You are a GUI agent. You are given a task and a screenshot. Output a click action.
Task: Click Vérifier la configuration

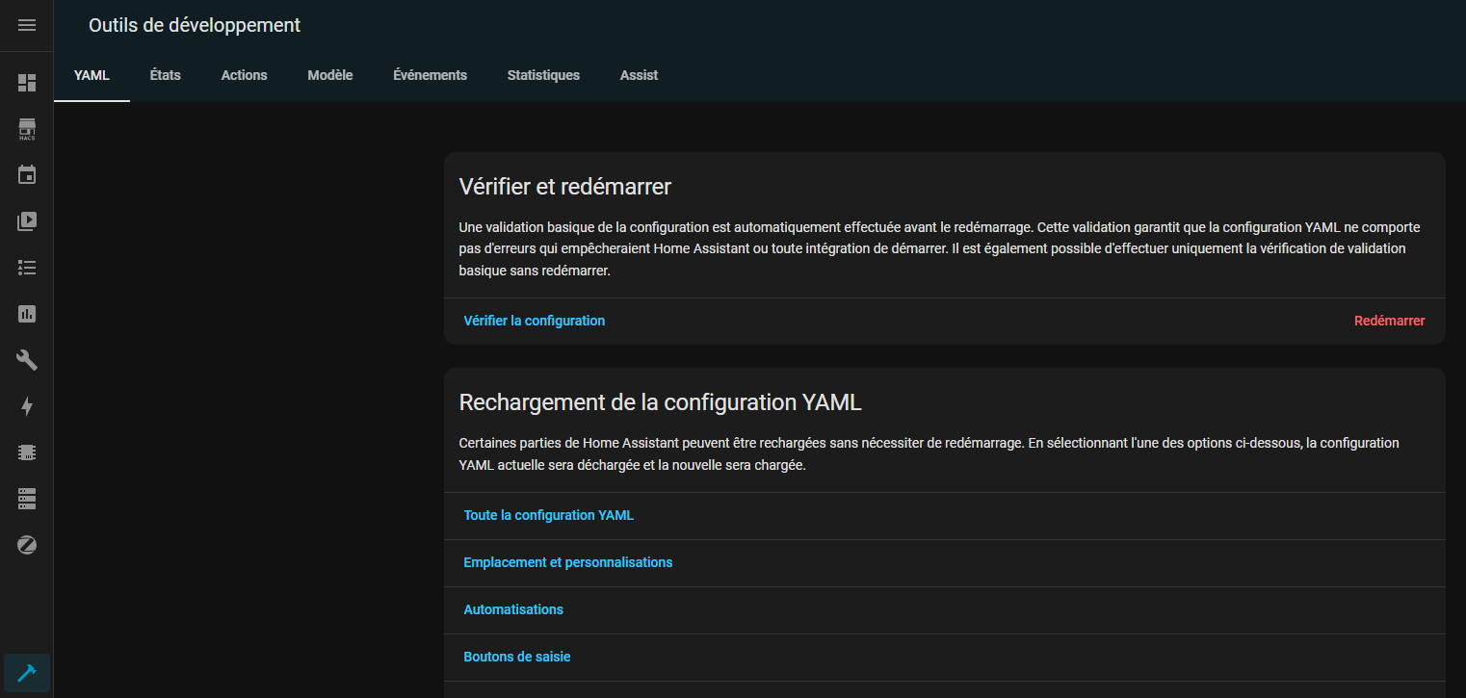click(x=534, y=321)
